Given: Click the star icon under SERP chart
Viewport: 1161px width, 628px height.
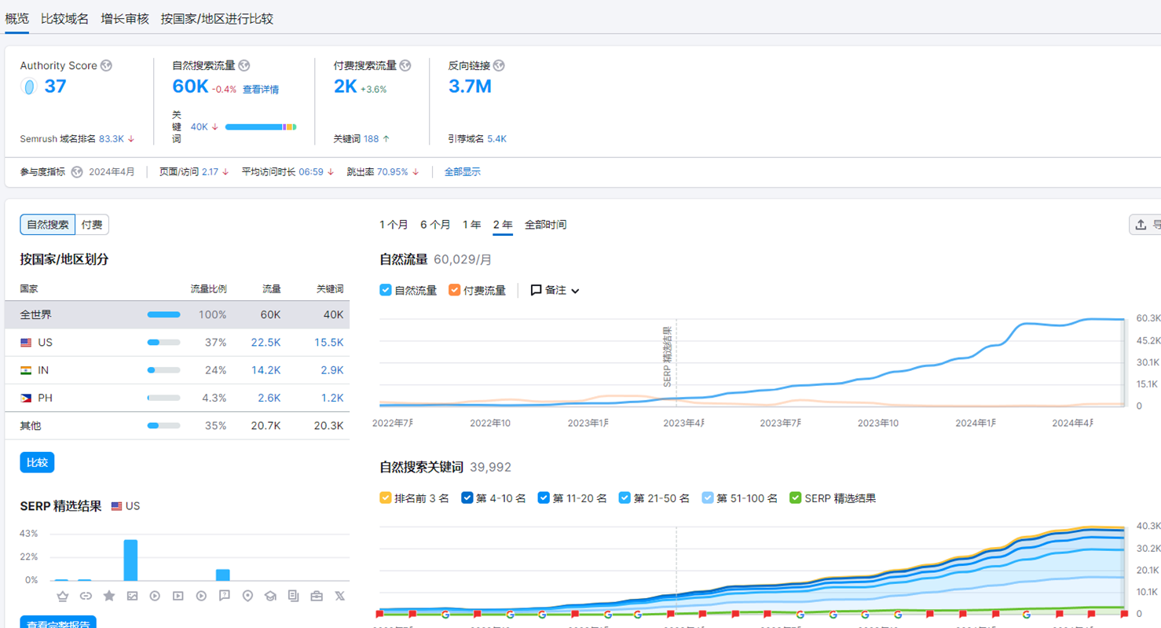Looking at the screenshot, I should point(109,596).
